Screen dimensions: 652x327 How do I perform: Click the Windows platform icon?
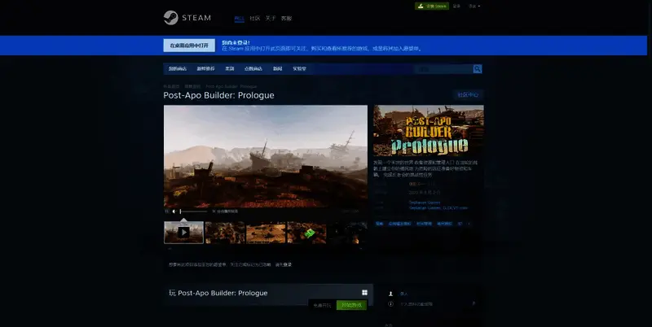click(x=364, y=293)
